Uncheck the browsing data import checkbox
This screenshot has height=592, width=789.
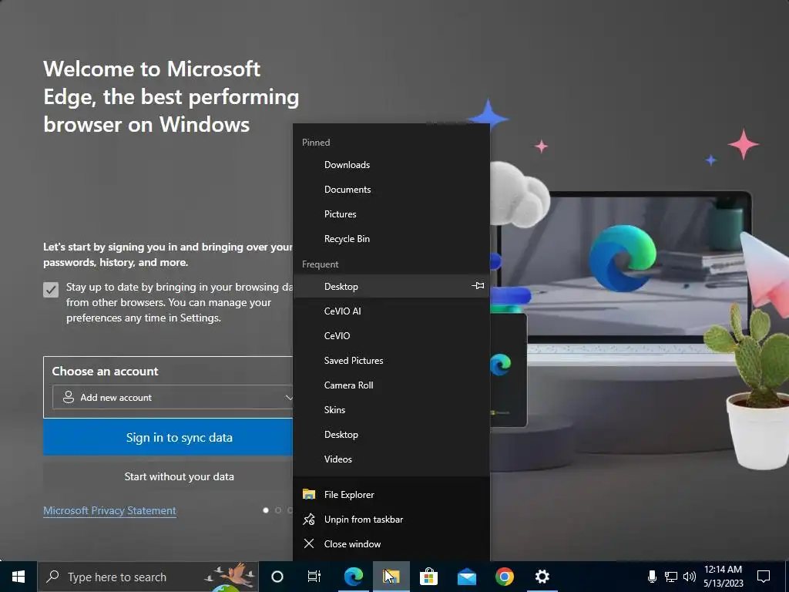51,290
